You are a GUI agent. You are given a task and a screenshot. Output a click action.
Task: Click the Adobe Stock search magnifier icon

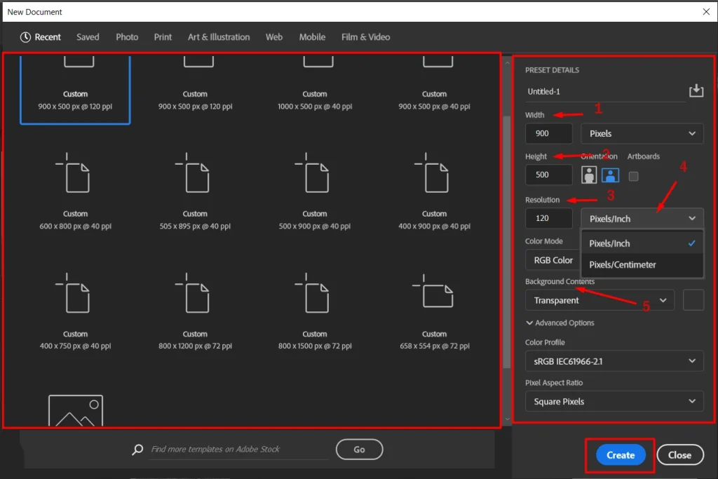(137, 450)
